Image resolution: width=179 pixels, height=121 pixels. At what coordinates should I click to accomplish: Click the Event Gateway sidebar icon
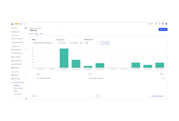(x=12, y=53)
